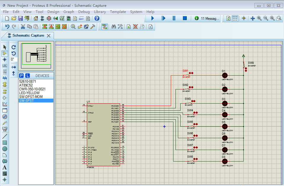The width and height of the screenshot is (284, 186).
Task: Click the Zoom In magnifier icon
Action: pos(259,18)
